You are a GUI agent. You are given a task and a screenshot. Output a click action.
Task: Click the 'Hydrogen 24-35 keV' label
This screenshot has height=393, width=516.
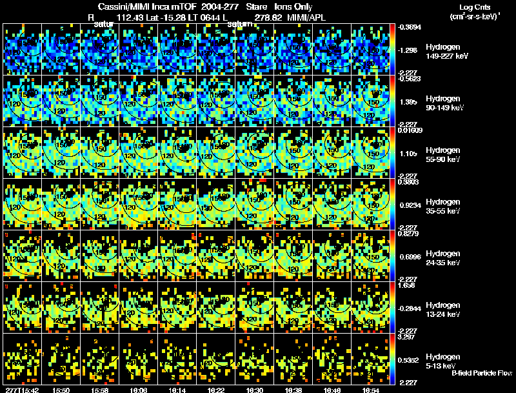tap(443, 258)
